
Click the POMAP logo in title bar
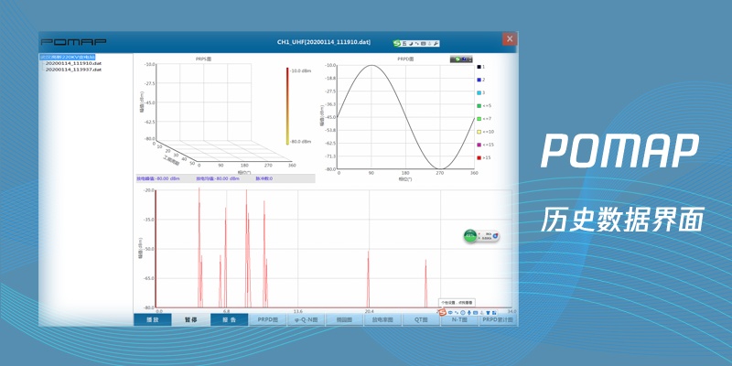tap(74, 42)
